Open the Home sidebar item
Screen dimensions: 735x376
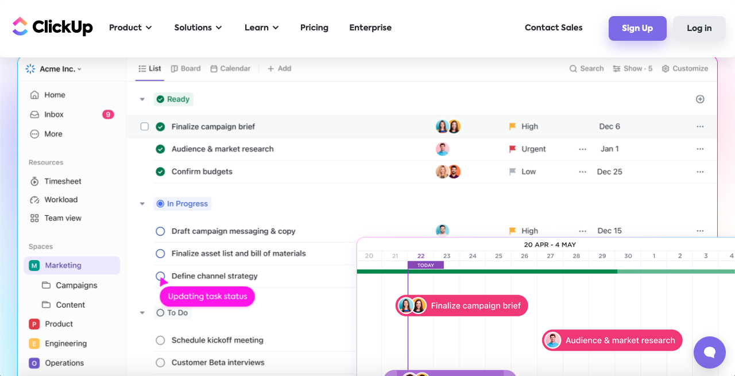48,95
